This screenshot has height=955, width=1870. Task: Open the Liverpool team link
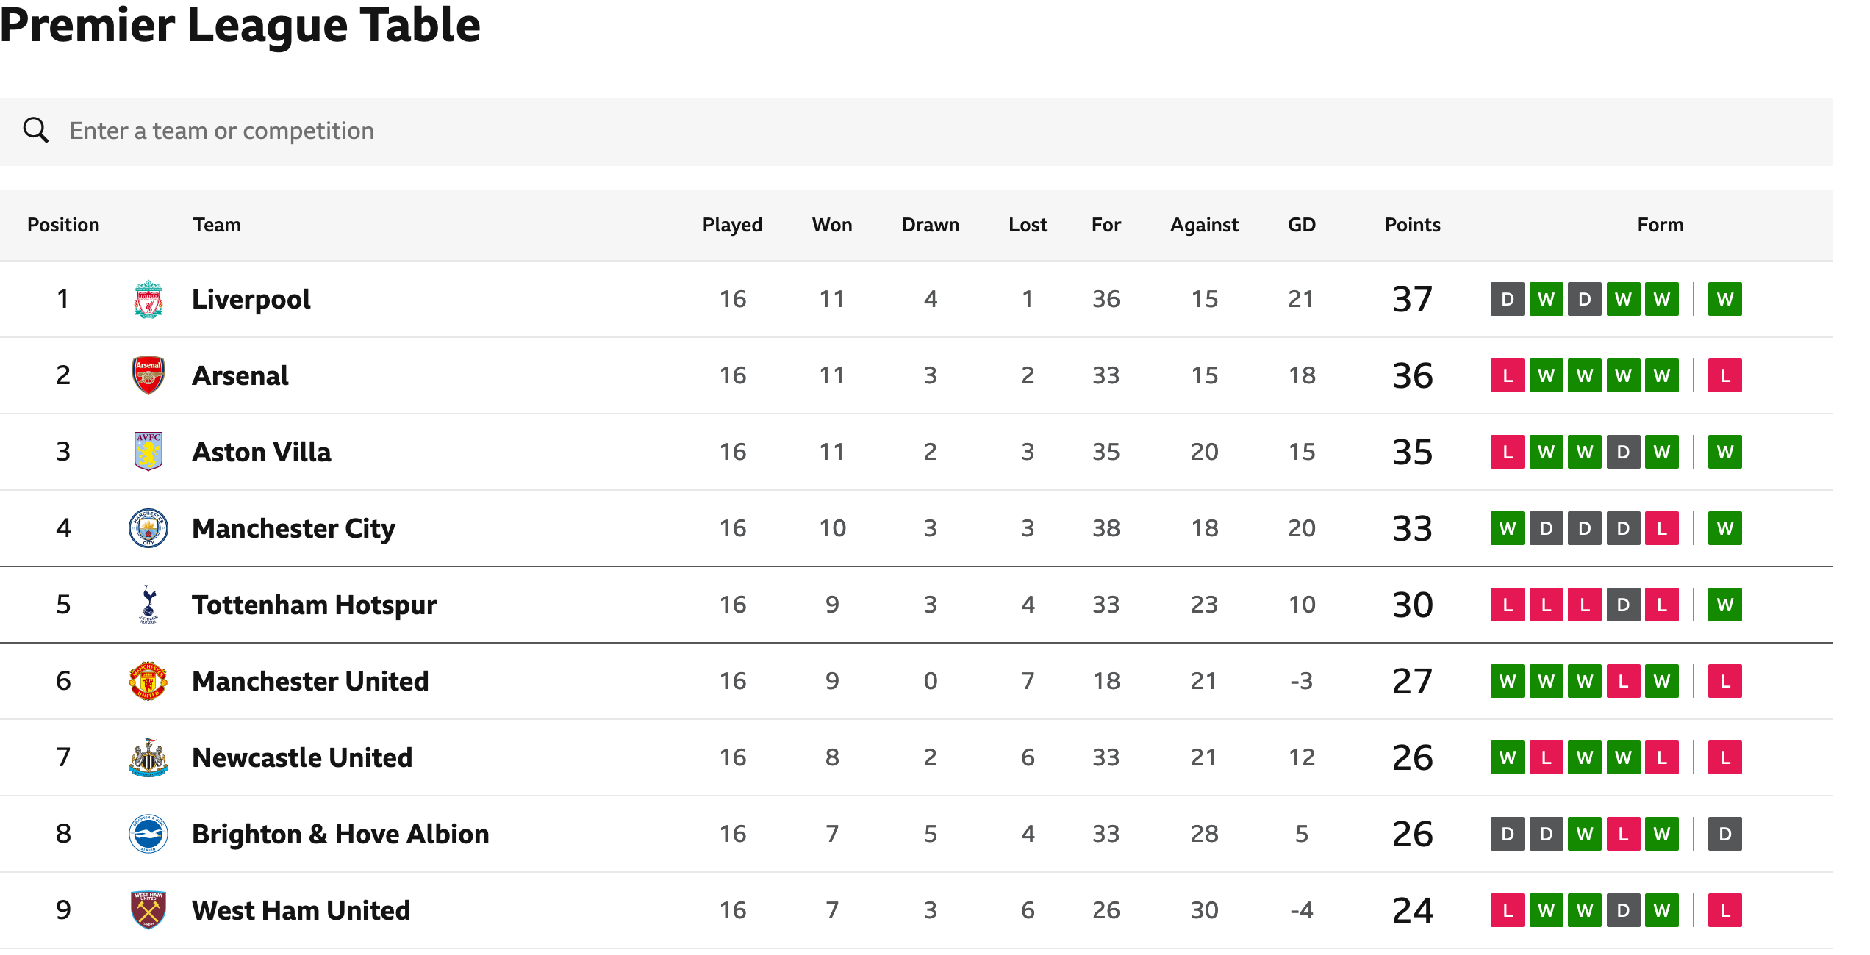[x=251, y=299]
